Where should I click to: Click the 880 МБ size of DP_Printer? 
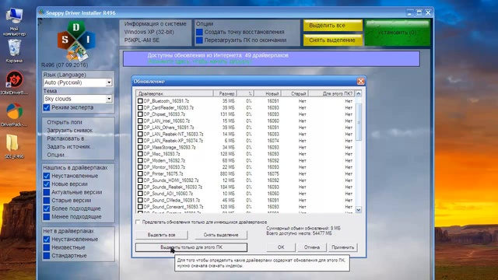click(x=227, y=174)
